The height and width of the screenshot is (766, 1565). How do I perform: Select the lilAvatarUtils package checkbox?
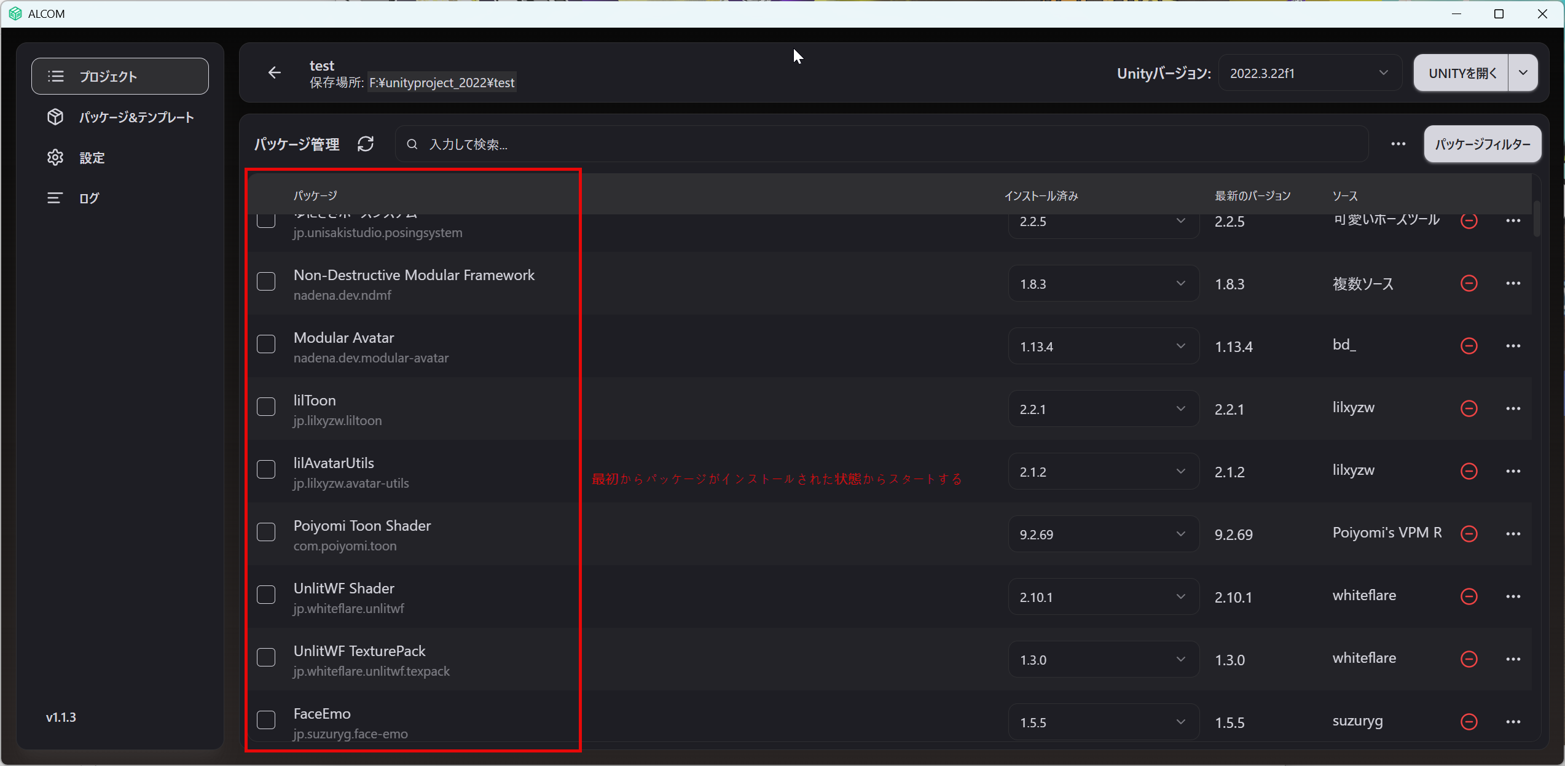[x=266, y=470]
